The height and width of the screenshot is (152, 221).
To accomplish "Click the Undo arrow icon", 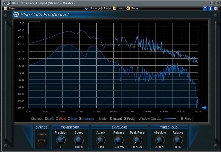I will coord(87,8).
